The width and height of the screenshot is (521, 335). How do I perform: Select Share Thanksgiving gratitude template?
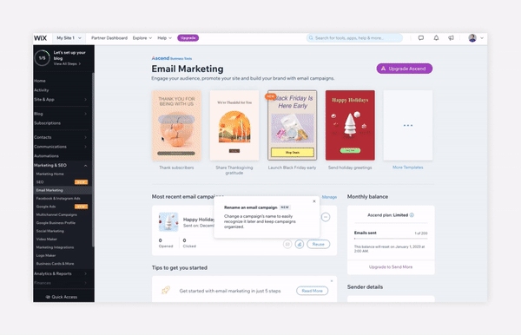(x=234, y=126)
